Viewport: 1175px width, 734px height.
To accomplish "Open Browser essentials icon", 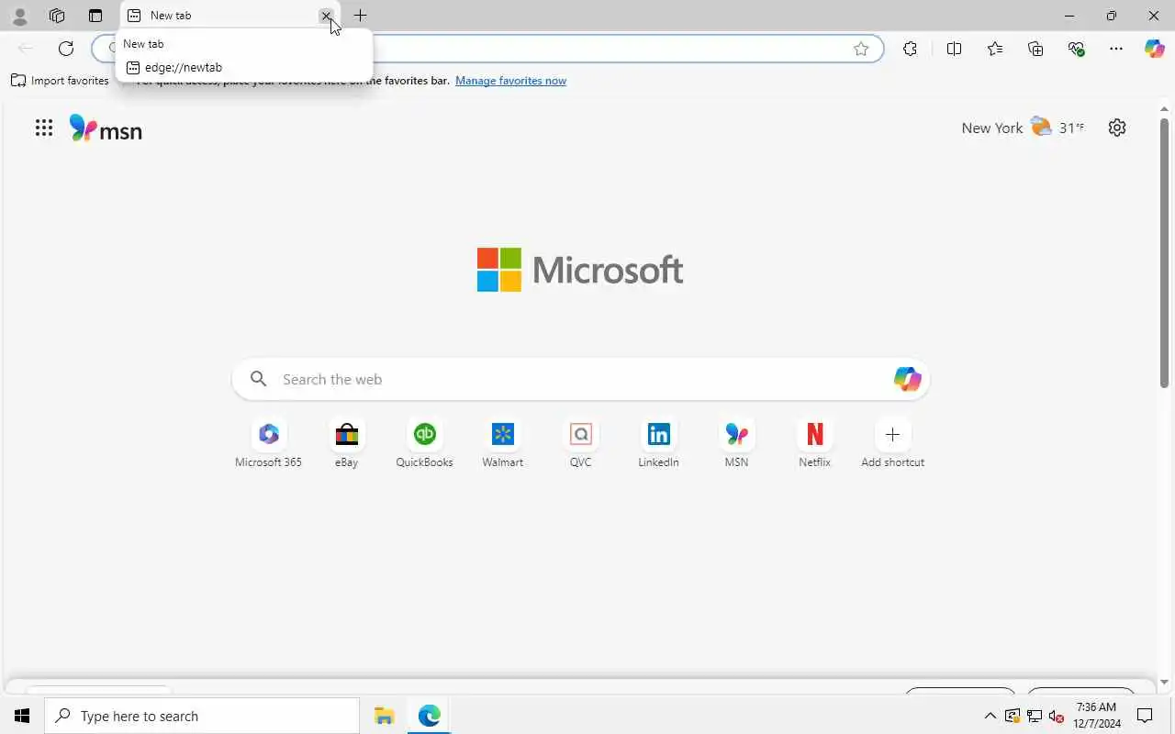I will coord(1076,49).
